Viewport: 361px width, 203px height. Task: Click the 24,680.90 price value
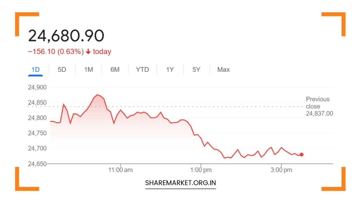tap(67, 34)
